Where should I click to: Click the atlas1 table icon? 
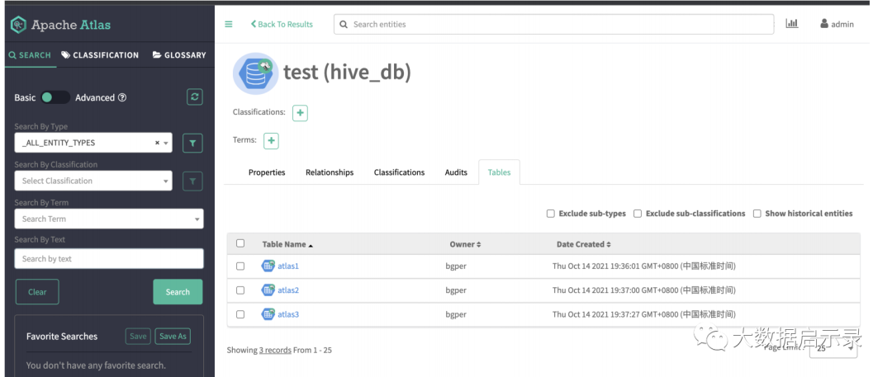268,266
